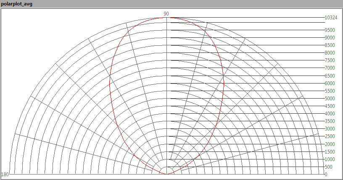Select the 8500 scale value
343x180 pixels.
(x=330, y=45)
